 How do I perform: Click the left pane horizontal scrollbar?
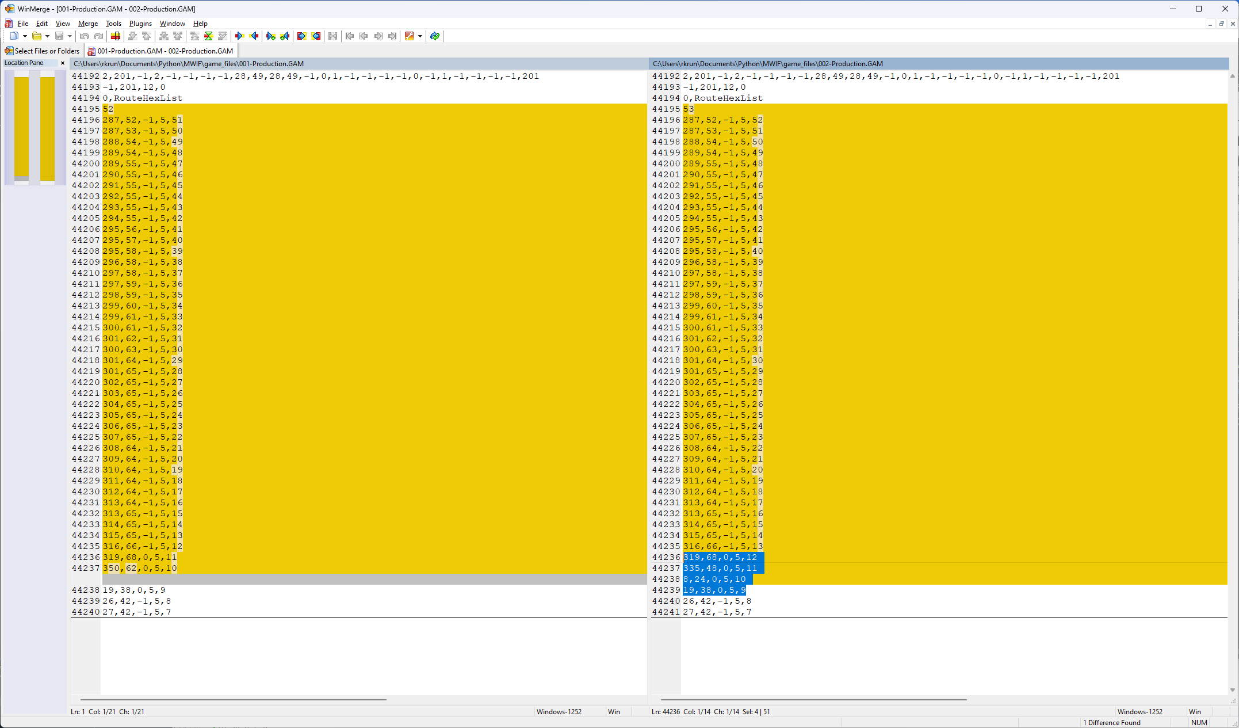[233, 700]
